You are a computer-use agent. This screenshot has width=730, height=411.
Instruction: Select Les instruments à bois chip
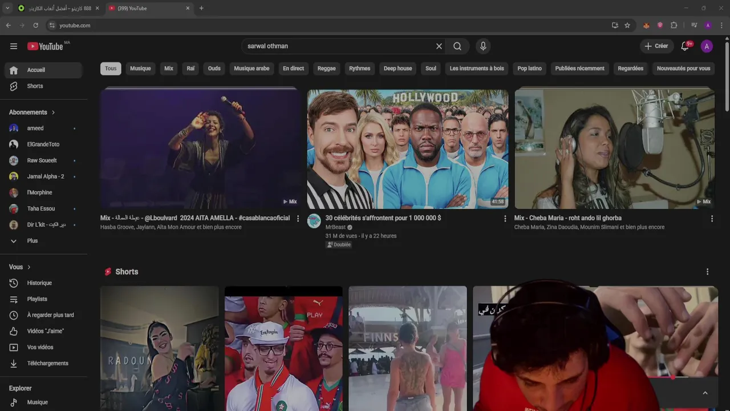pyautogui.click(x=477, y=68)
